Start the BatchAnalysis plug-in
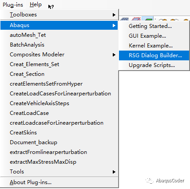The height and width of the screenshot is (189, 190). [x=59, y=45]
